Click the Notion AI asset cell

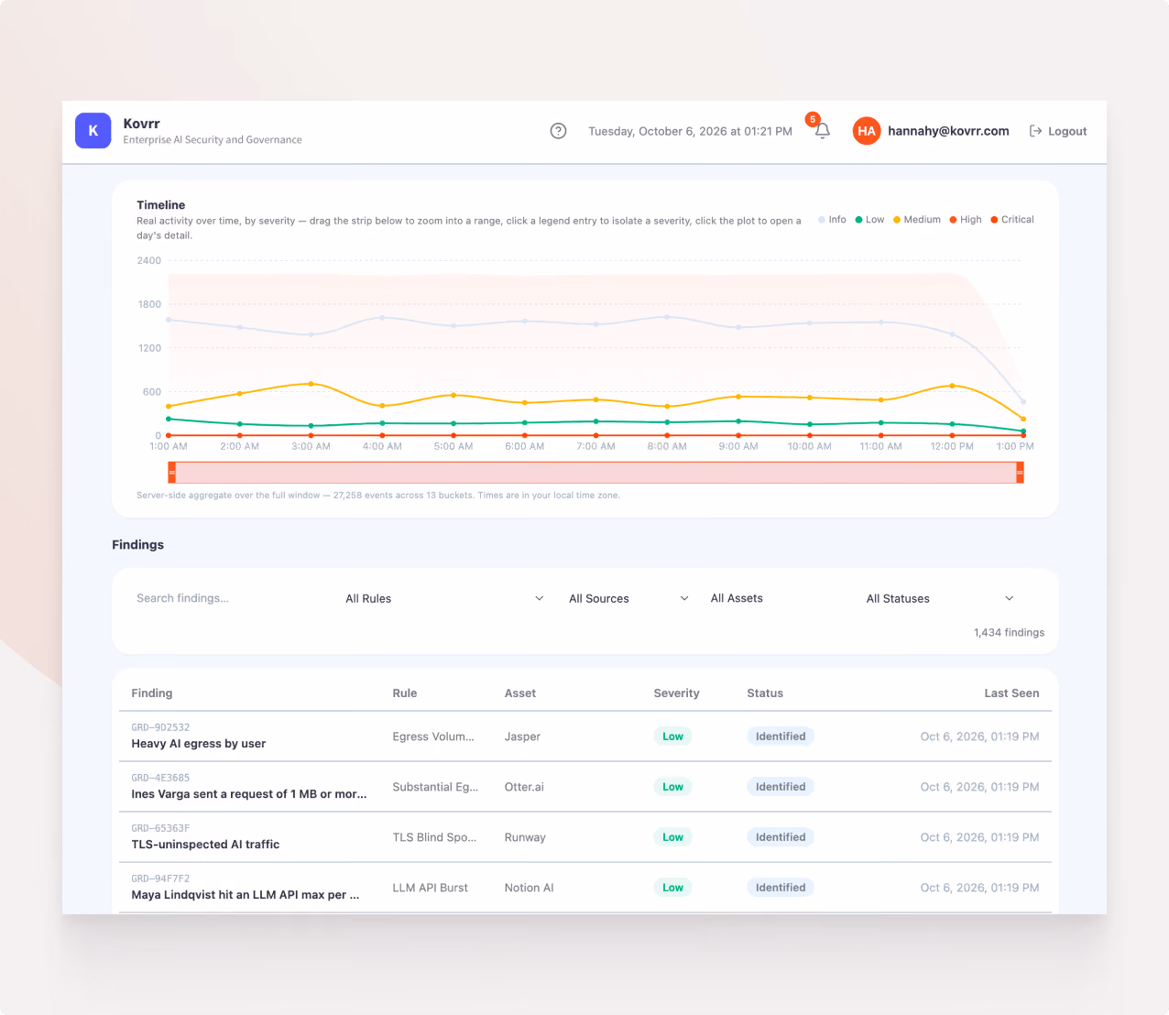pos(529,888)
